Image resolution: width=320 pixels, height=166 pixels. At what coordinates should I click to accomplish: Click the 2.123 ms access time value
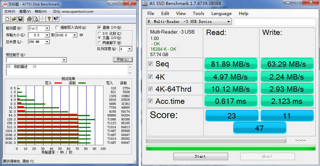coord(286,101)
